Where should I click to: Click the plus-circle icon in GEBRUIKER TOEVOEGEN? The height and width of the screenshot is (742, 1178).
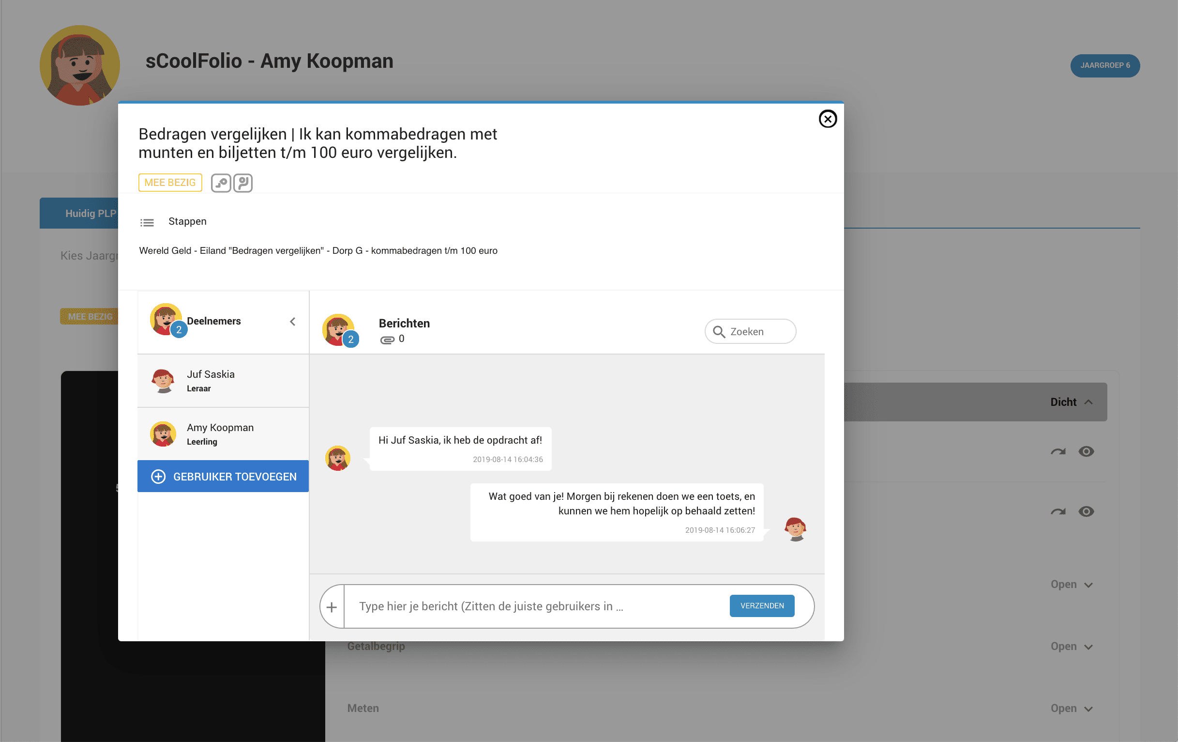[158, 477]
